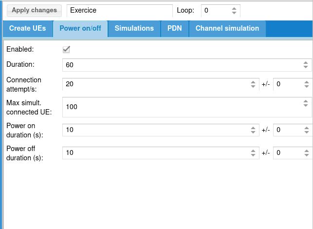The width and height of the screenshot is (313, 229).
Task: Raise Max simult. connected UE value
Action: coord(306,101)
